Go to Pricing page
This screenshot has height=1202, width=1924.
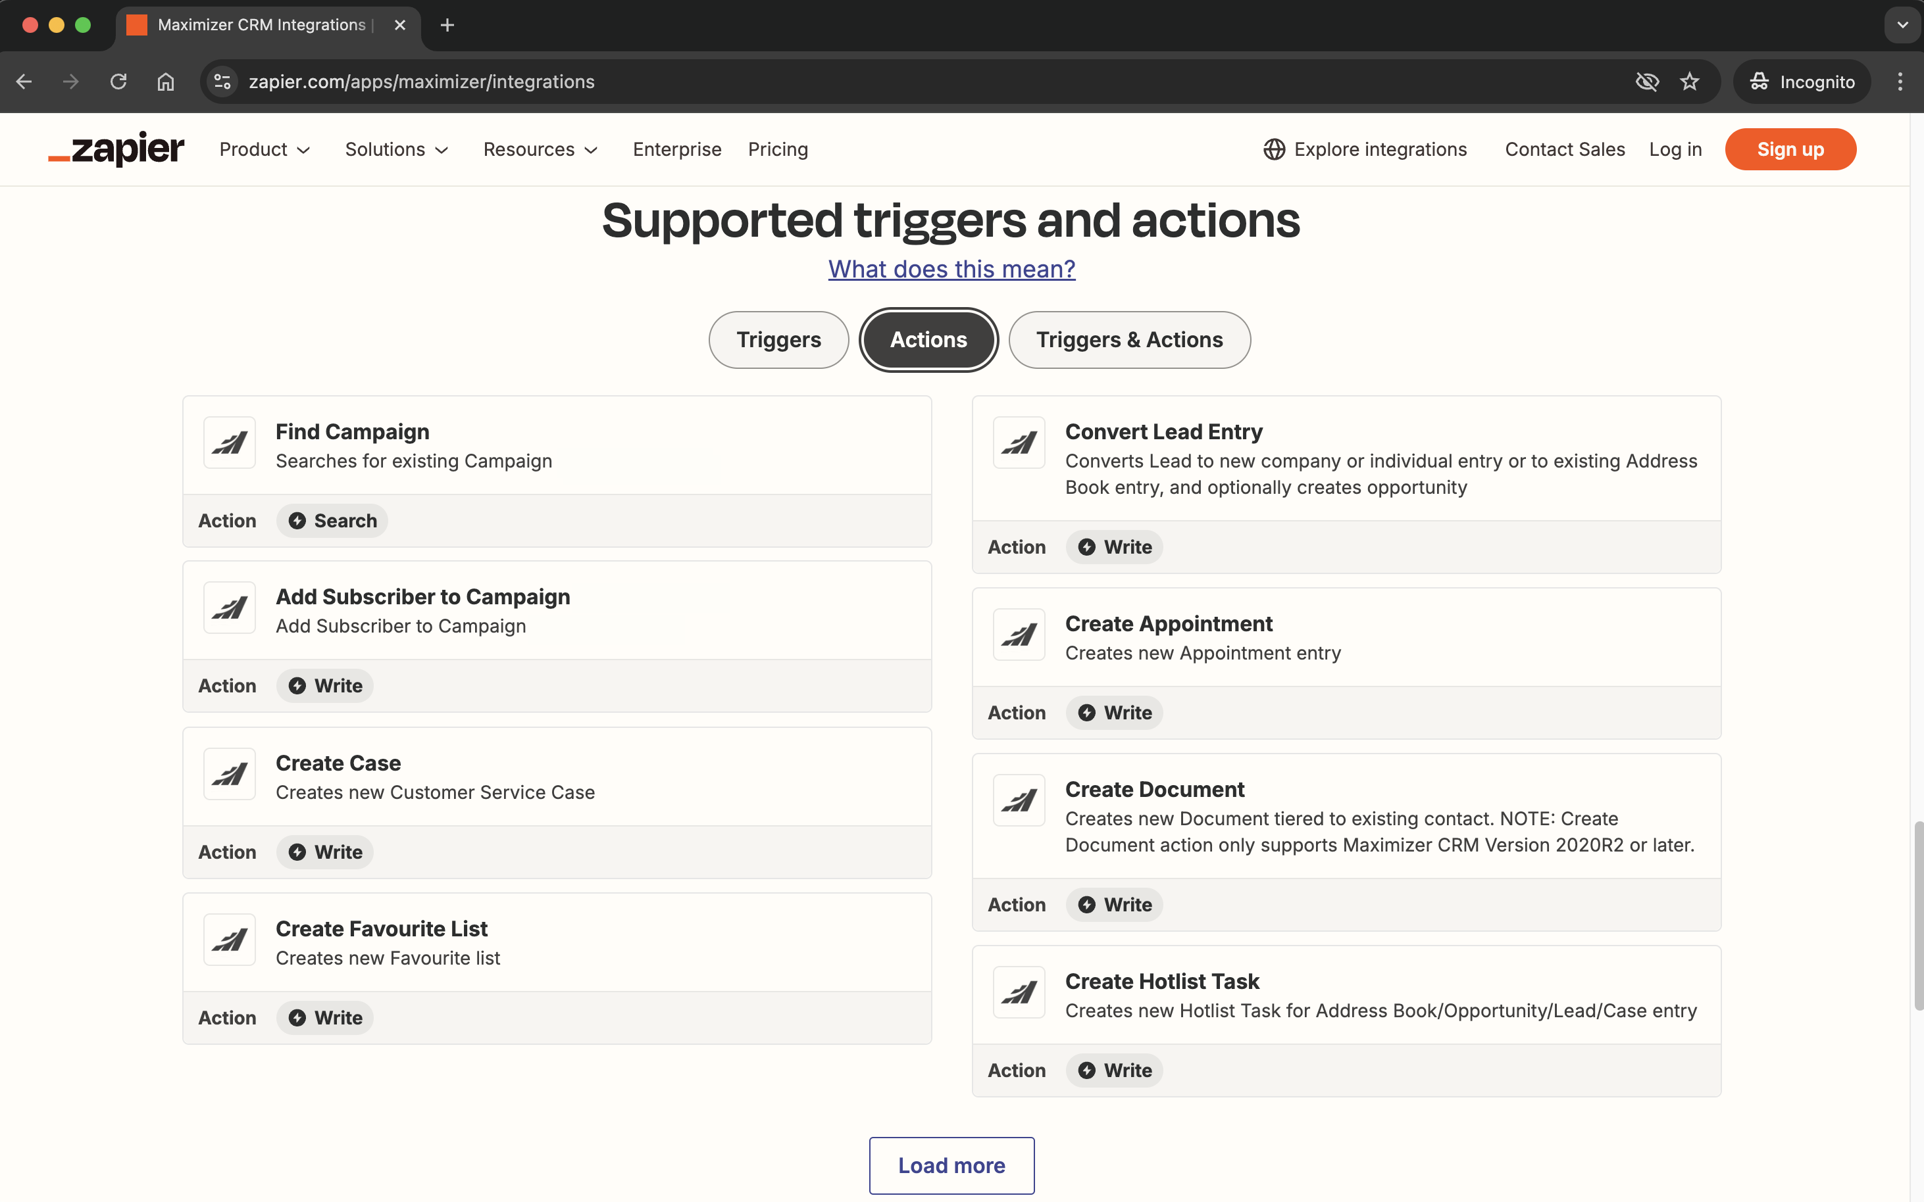pos(778,149)
